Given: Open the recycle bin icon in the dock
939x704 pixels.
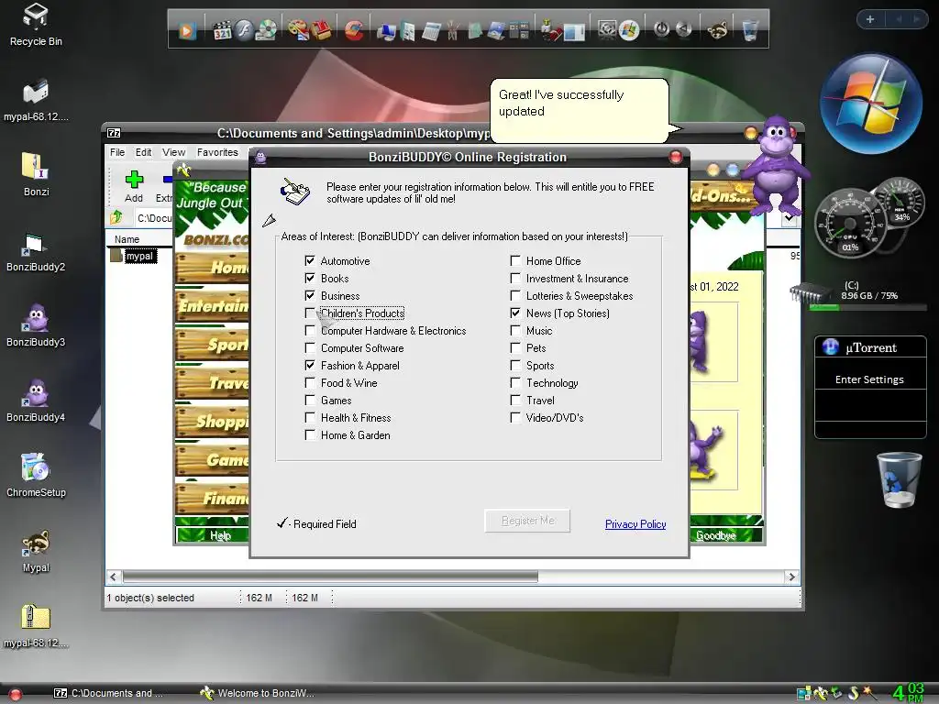Looking at the screenshot, I should pyautogui.click(x=750, y=29).
